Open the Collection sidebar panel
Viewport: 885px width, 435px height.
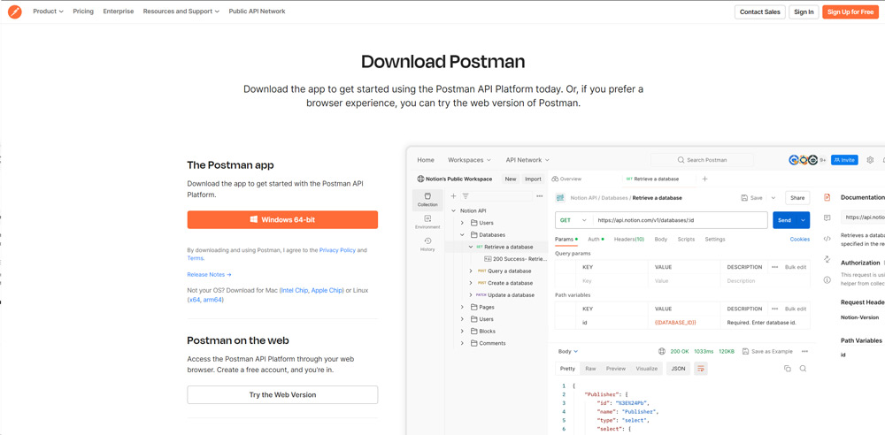point(427,199)
